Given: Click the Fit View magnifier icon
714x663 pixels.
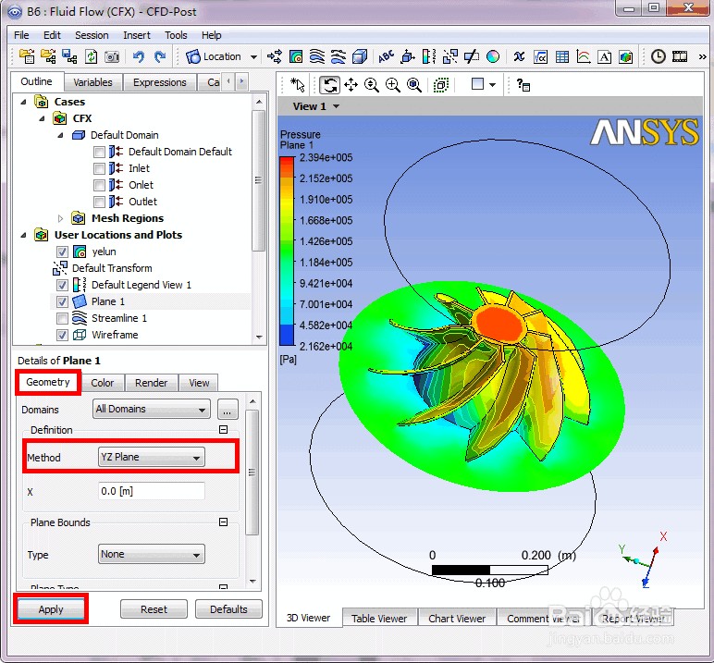Looking at the screenshot, I should (414, 85).
